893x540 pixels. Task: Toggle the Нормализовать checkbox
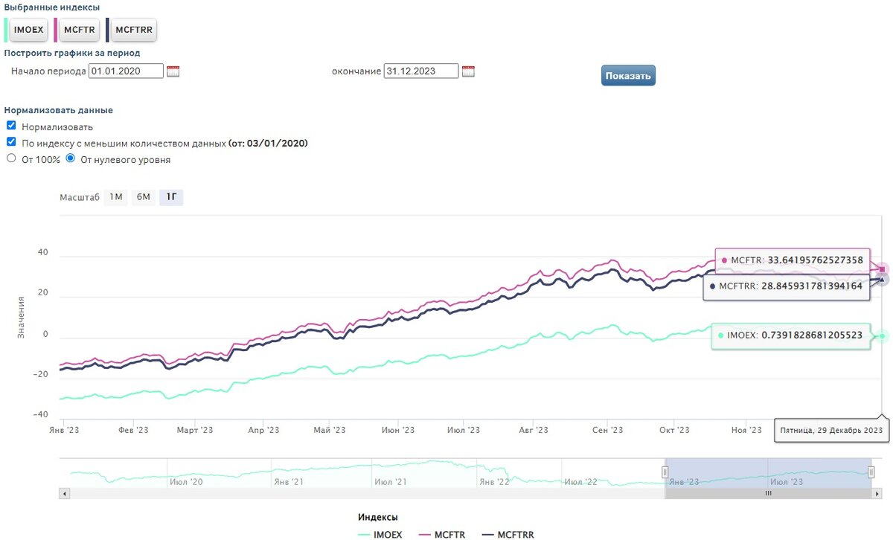pos(11,126)
